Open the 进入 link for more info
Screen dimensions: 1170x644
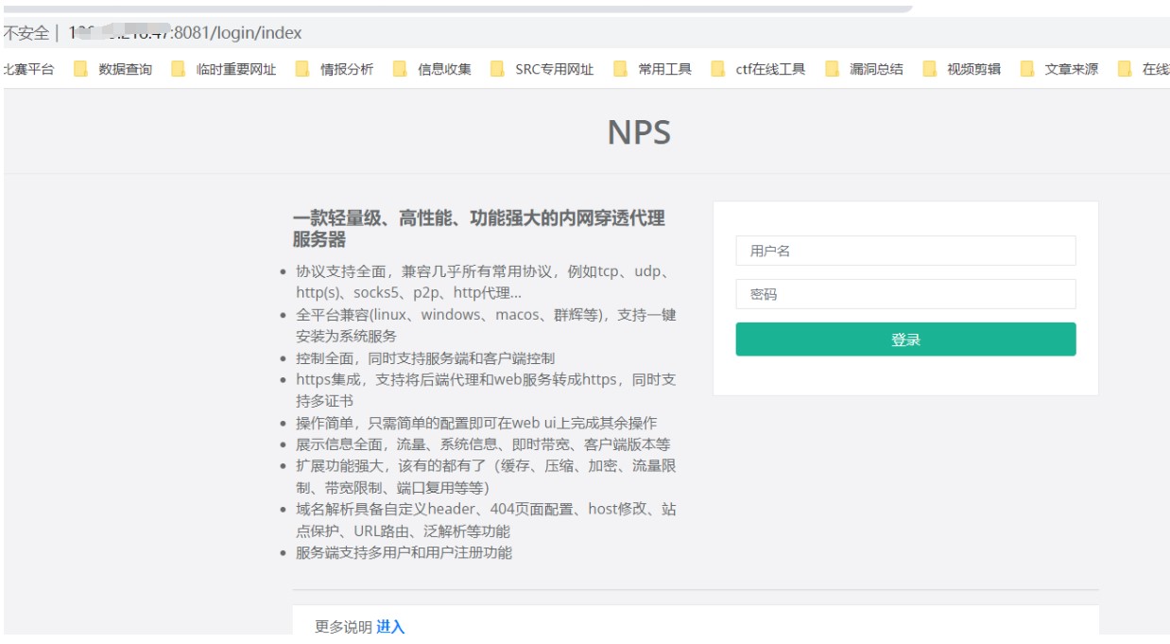tap(389, 627)
